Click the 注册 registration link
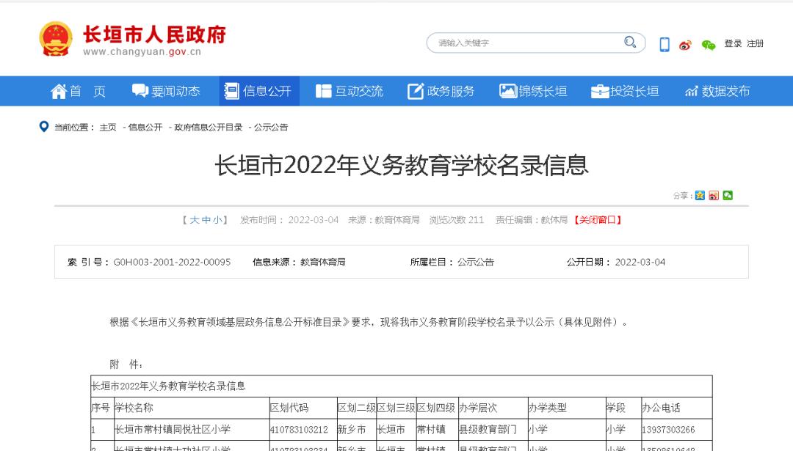The width and height of the screenshot is (793, 451). coord(755,44)
